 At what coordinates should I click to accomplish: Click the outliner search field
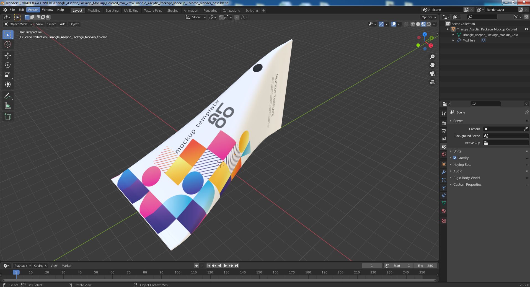482,17
